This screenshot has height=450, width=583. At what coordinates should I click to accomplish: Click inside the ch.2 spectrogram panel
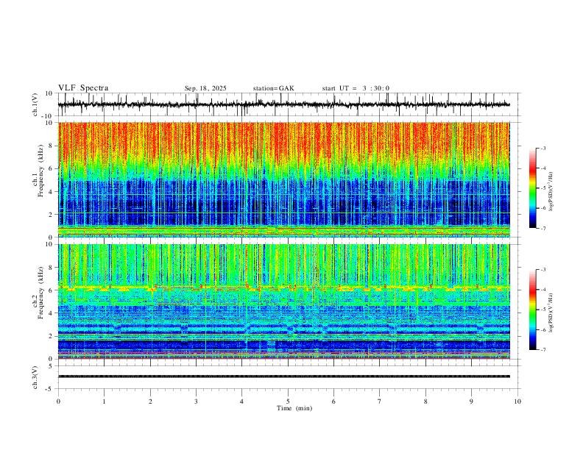click(283, 301)
